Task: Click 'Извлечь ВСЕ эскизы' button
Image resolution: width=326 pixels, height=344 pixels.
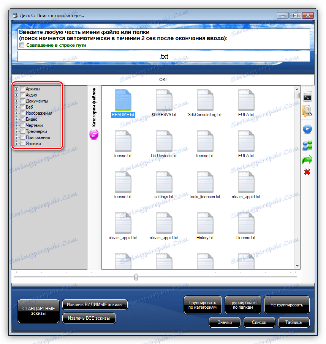Action: [x=89, y=318]
